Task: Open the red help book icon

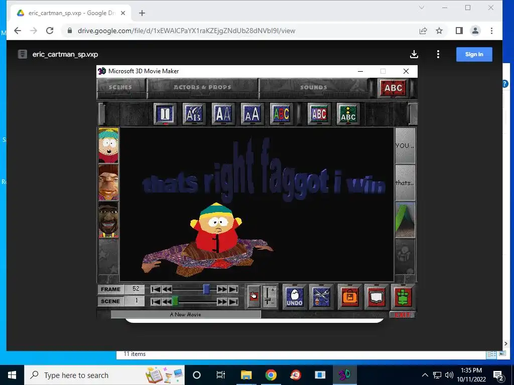Action: 376,297
